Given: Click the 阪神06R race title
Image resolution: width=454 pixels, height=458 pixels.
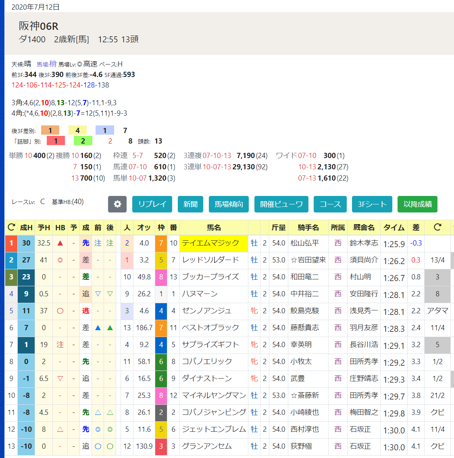Looking at the screenshot, I should pyautogui.click(x=39, y=26).
